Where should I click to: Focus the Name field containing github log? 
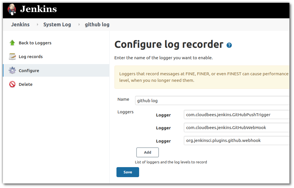(212, 100)
